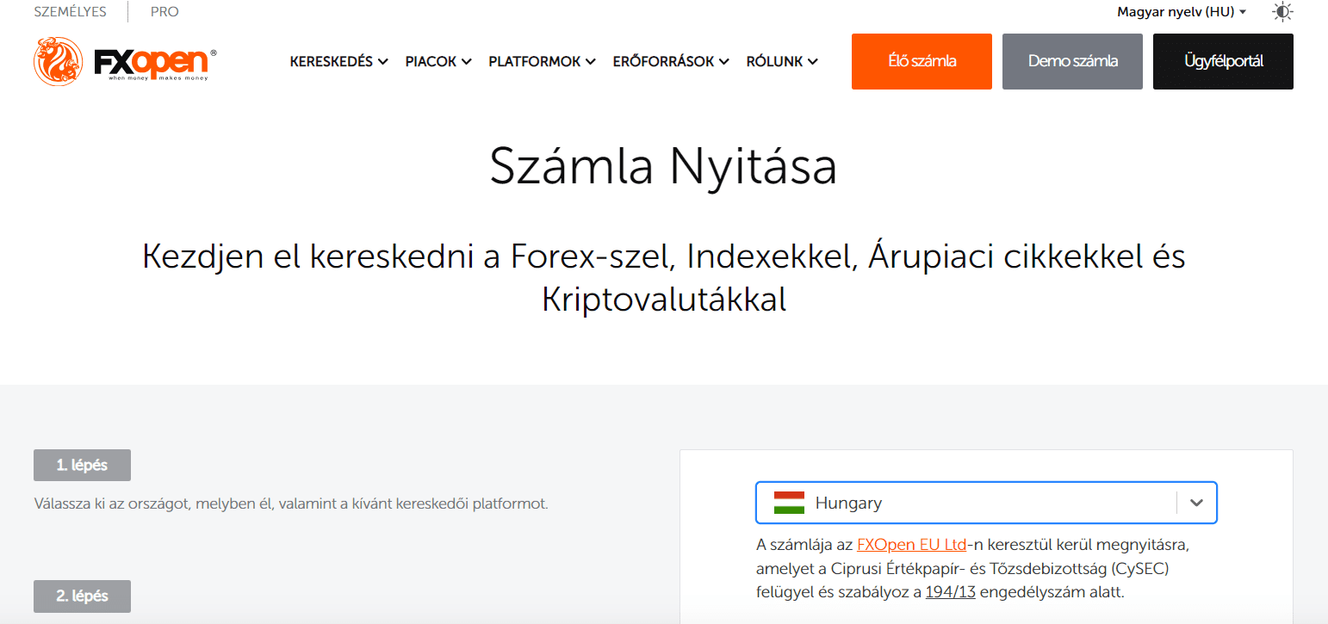
Task: Open the Magyar nyelv (HU) language selector
Action: 1182,12
